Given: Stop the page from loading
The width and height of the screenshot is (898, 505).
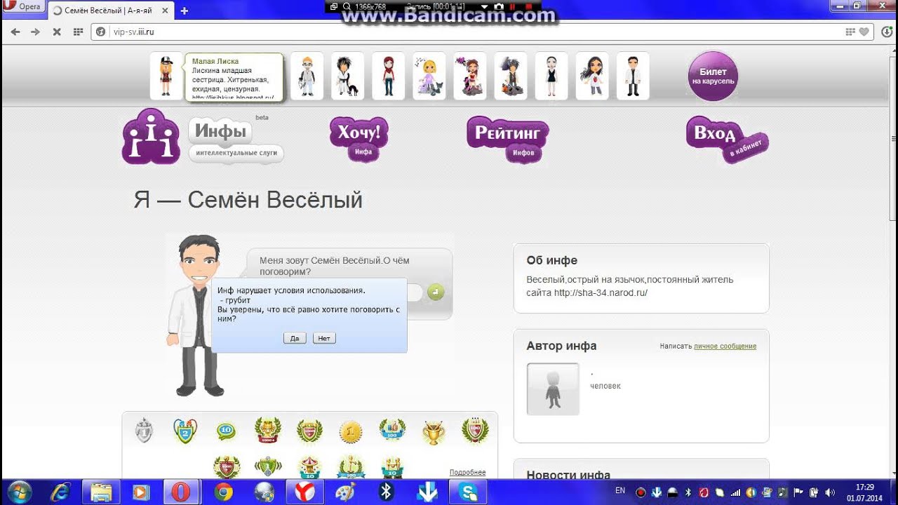Looking at the screenshot, I should click(57, 32).
